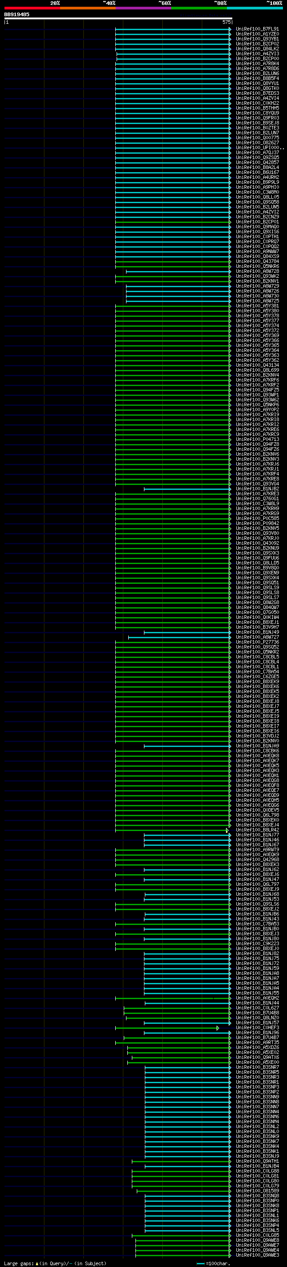Viewport: 287px width, 1267px height.
Task: Select the UniRef100_Q5NKR6 label
Action: tap(257, 267)
